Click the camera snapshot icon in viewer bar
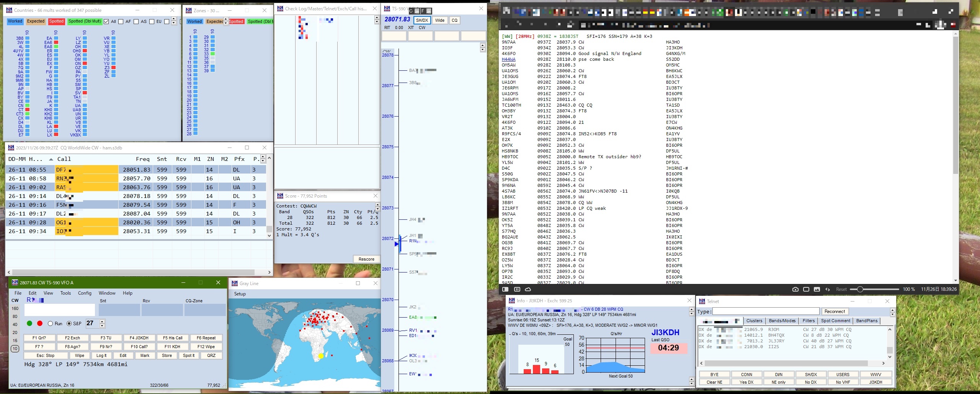The width and height of the screenshot is (980, 394). (x=795, y=289)
